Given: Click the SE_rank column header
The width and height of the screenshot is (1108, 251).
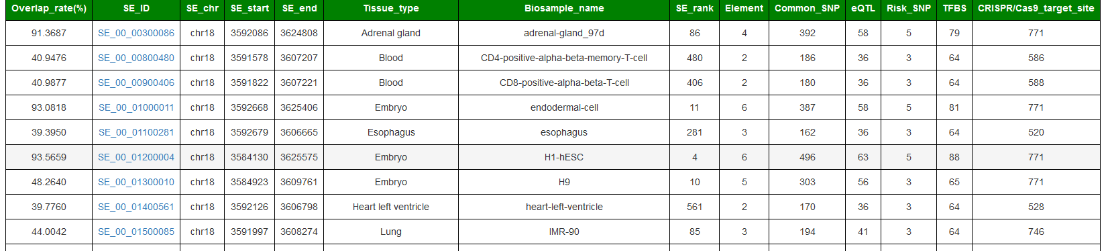Looking at the screenshot, I should click(x=695, y=9).
